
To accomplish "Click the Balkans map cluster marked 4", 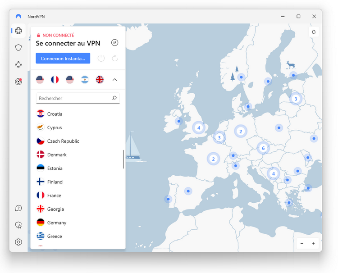I will click(274, 173).
